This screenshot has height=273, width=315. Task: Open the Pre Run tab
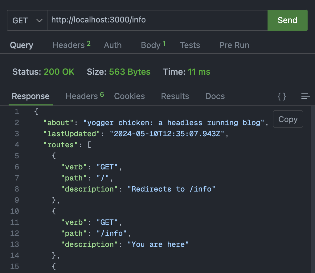(234, 45)
